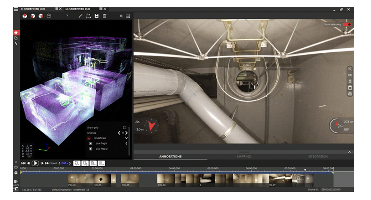The height and width of the screenshot is (200, 371).
Task: Click the clipboard icon on the video
Action: (x=350, y=87)
